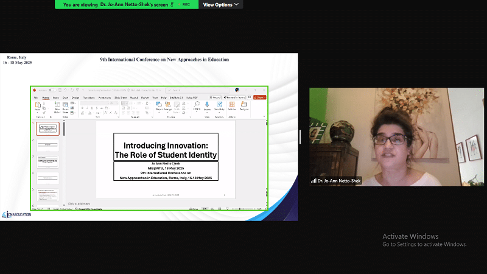Expand the Zoom View Options dropdown

coord(220,4)
